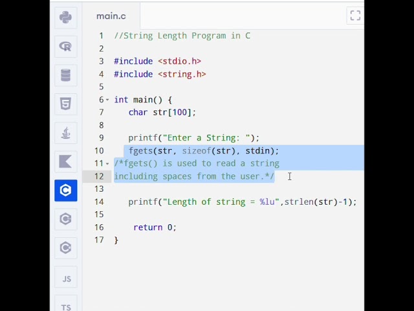Collapse the main function fold arrow on line 6
This screenshot has height=311, width=414.
pyautogui.click(x=107, y=100)
